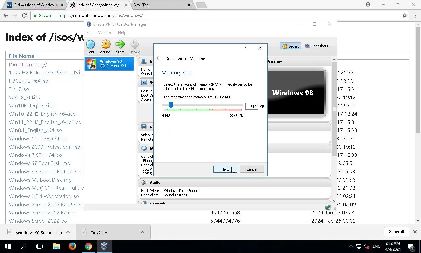The image size is (421, 253).
Task: Click the General section header icon
Action: (144, 61)
